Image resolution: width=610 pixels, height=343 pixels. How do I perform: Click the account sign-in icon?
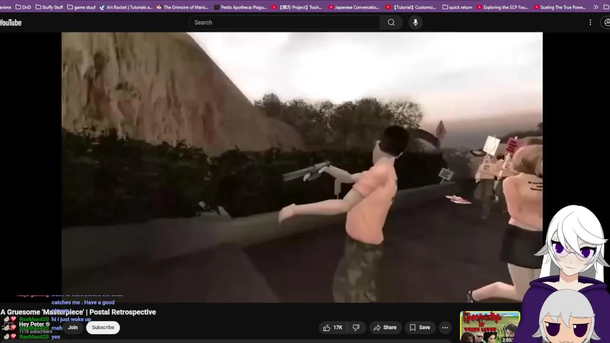click(x=607, y=22)
